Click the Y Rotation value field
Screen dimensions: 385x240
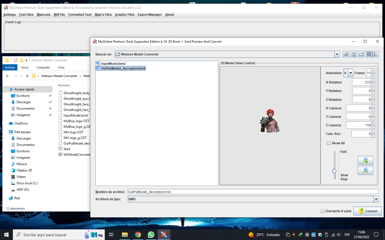click(362, 91)
